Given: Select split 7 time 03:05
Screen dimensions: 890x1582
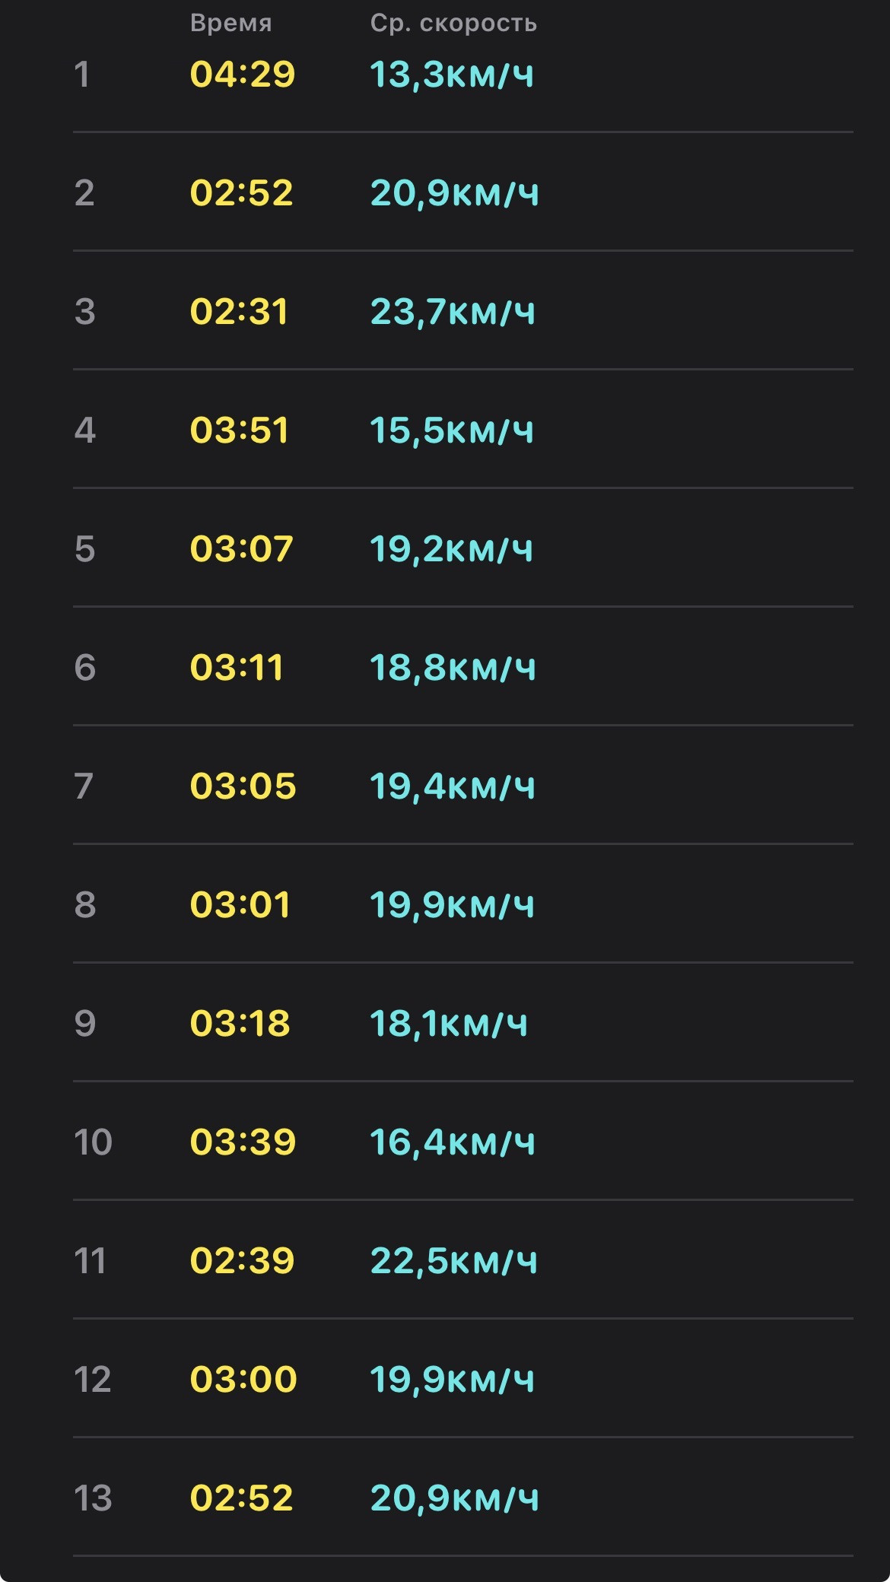Looking at the screenshot, I should point(243,786).
